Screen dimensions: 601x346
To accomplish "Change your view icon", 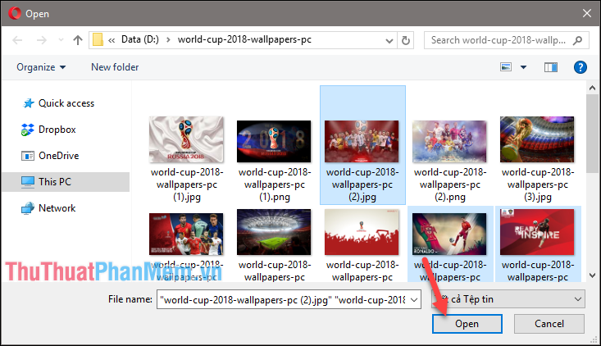I will [x=506, y=67].
